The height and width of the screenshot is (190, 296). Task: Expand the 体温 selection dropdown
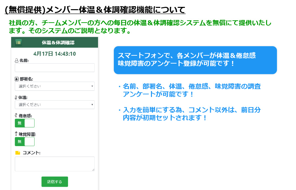coord(55,105)
